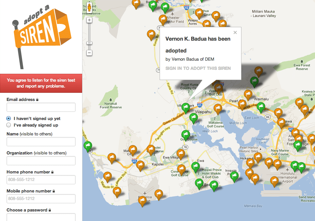Viewport: 315px width, 221px height.
Task: Click lock icon beside Mobile phone number
Action: [54, 191]
